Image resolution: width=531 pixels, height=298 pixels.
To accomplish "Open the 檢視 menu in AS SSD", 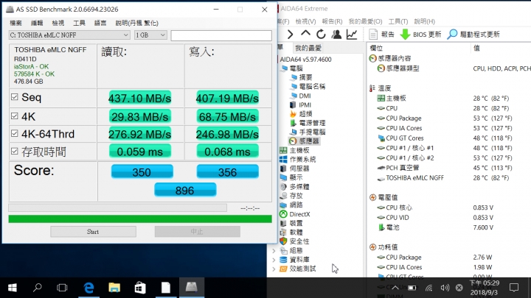I will pyautogui.click(x=58, y=23).
